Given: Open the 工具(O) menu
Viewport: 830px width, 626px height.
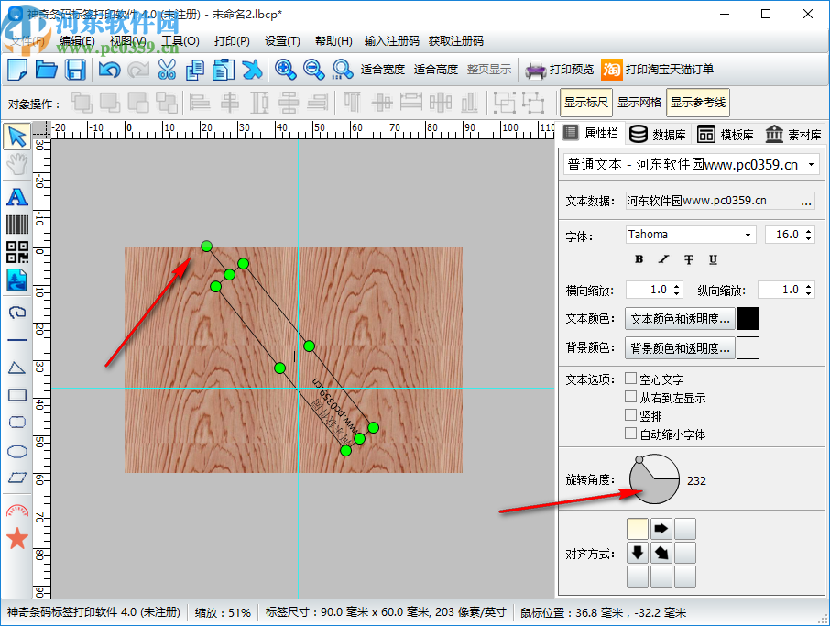Looking at the screenshot, I should pyautogui.click(x=180, y=41).
